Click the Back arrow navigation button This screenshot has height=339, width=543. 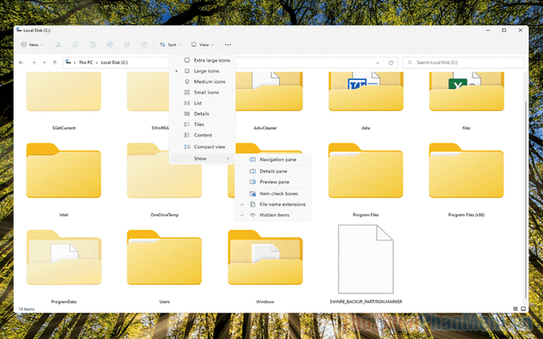coord(21,62)
